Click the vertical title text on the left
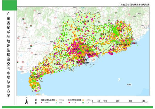Image resolution: width=155 pixels, height=109 pixels. click(x=8, y=54)
